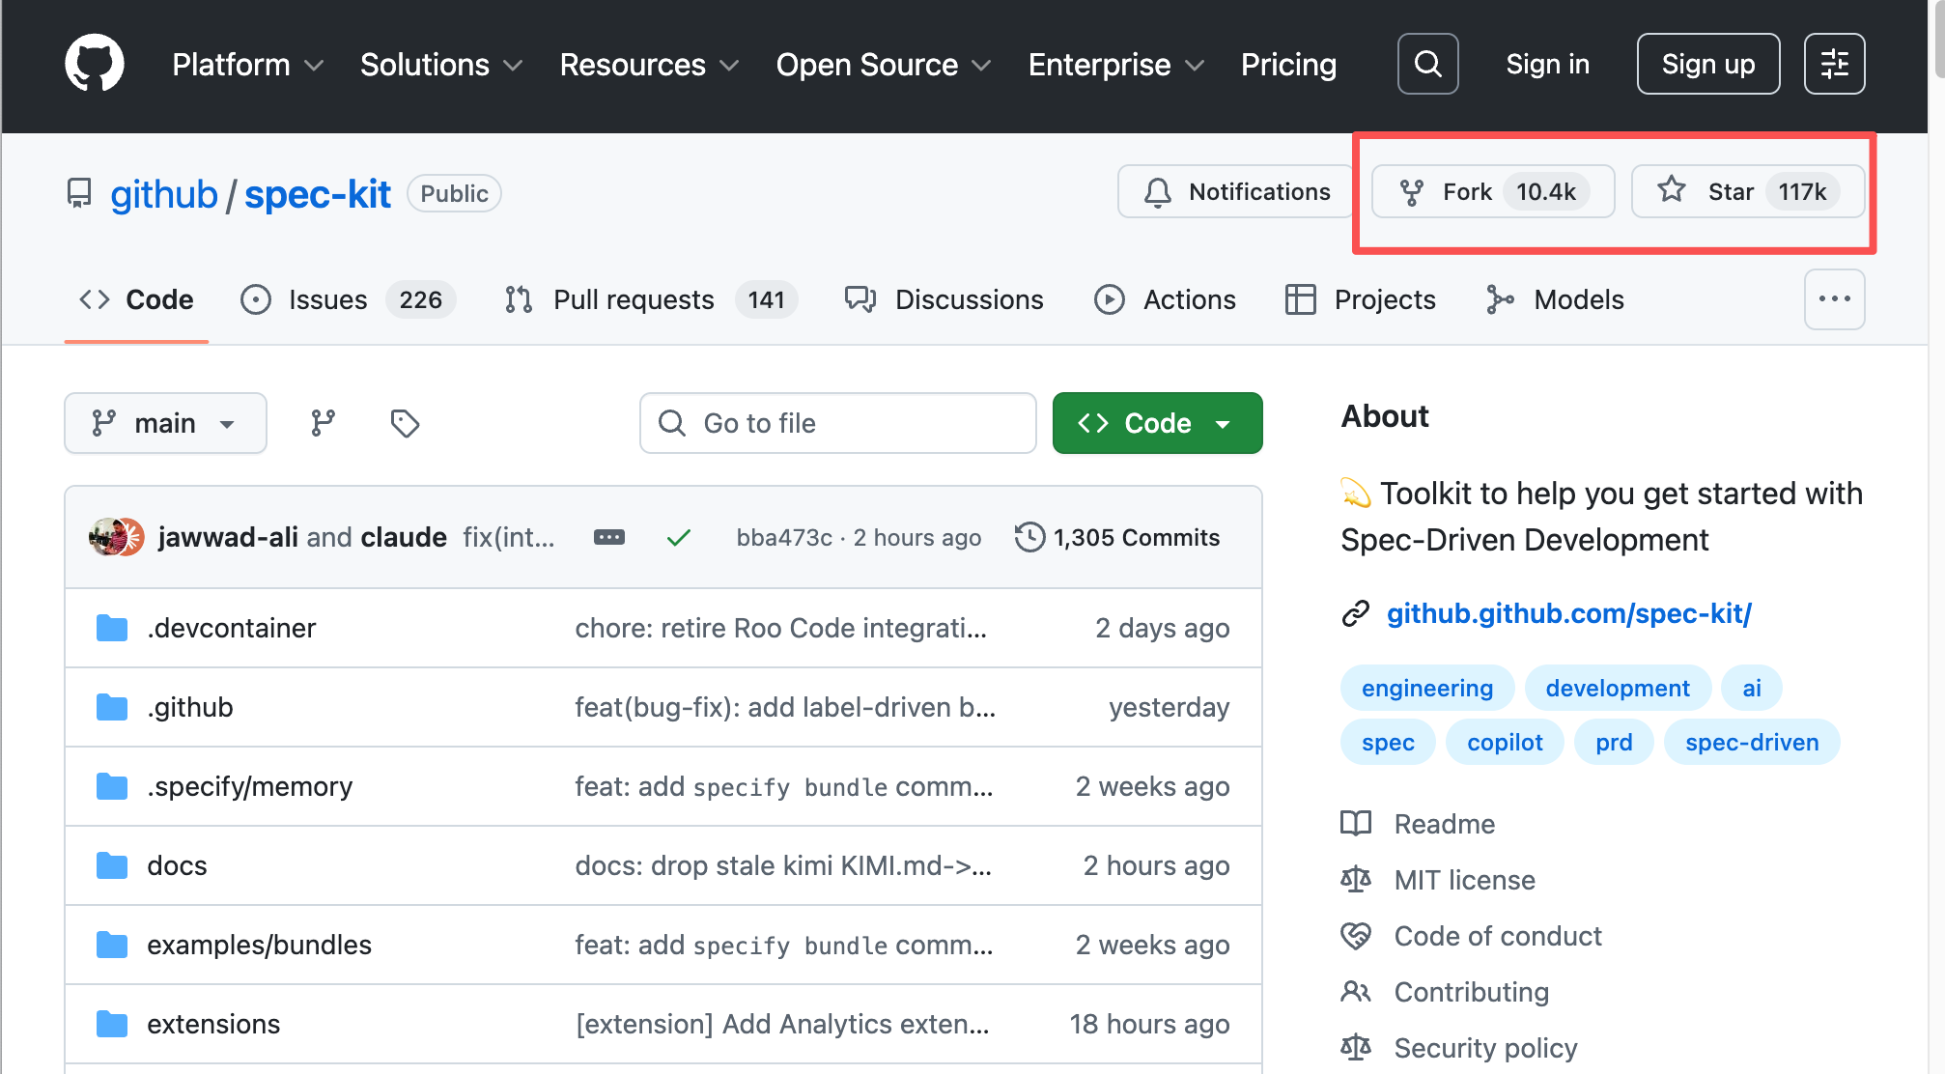Open commit 'feat(bug-fix): add label-driven b...'

(785, 707)
